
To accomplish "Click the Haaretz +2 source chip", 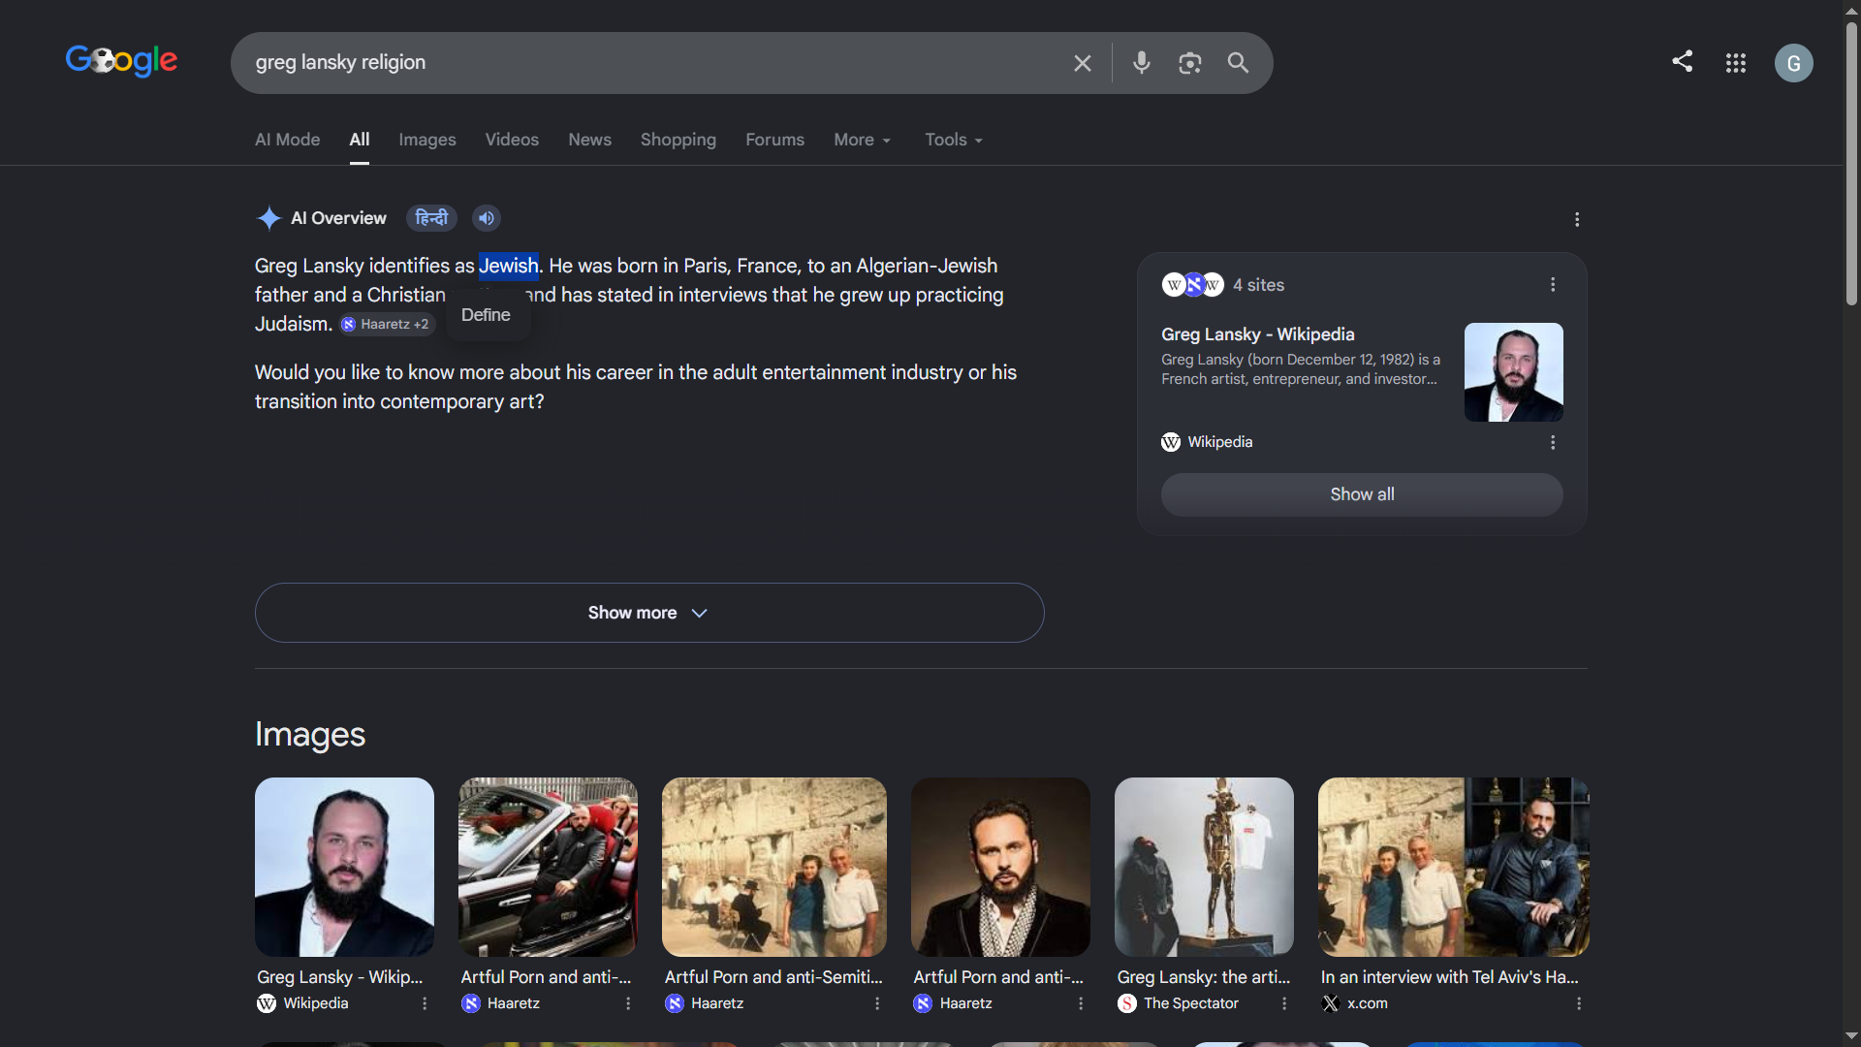I will point(386,325).
